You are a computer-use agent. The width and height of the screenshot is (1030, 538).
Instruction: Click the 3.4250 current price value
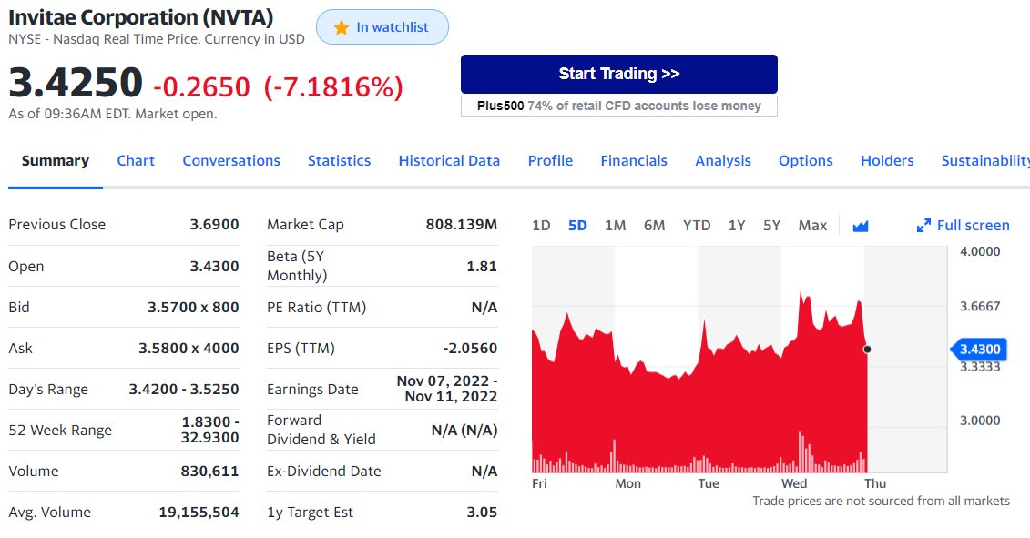point(76,83)
